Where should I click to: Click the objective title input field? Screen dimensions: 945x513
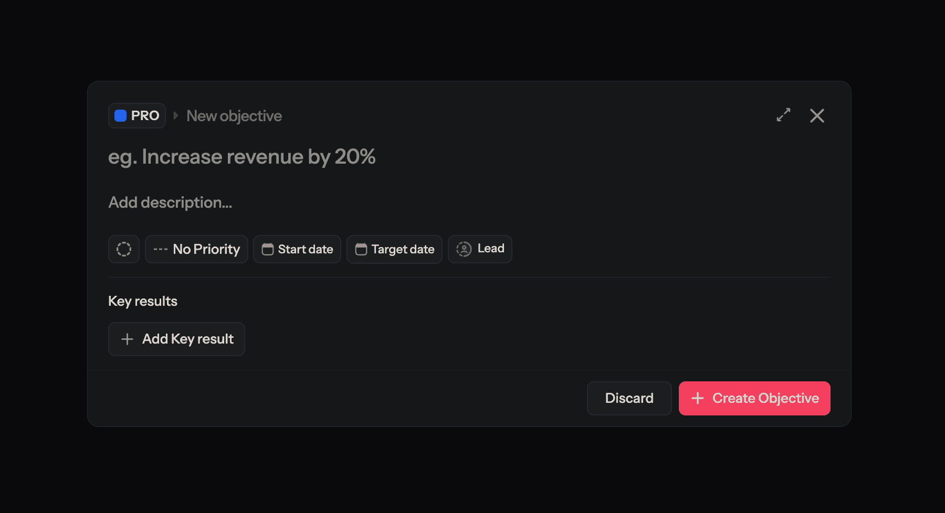241,156
